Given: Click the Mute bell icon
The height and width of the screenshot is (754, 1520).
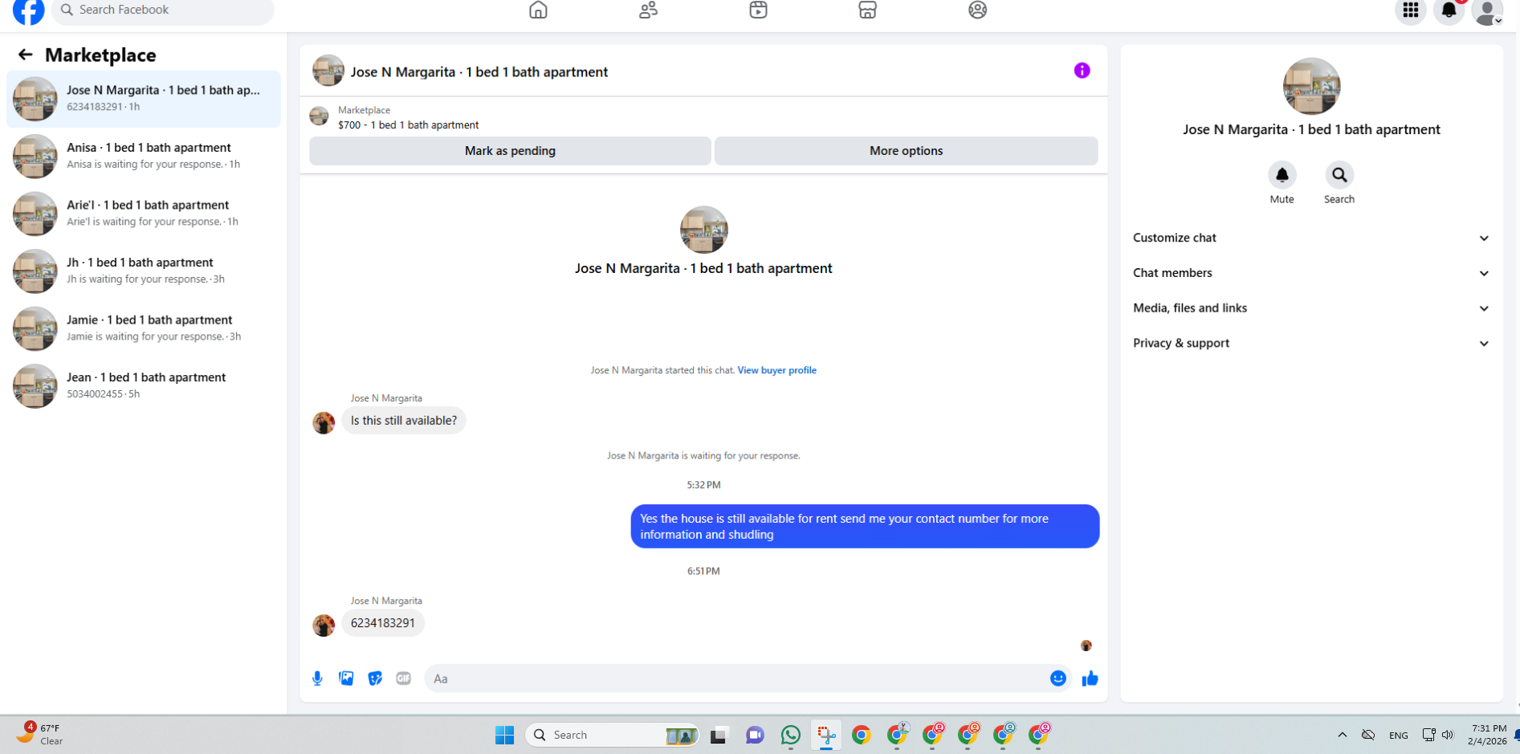Looking at the screenshot, I should point(1282,175).
